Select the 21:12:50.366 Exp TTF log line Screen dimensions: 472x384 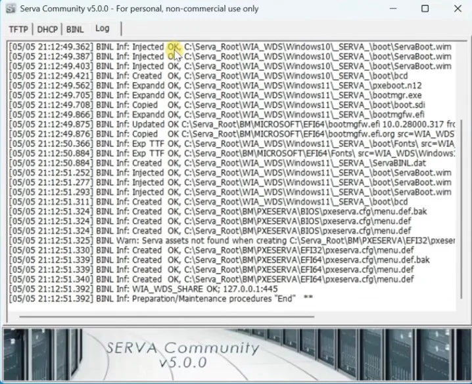[x=232, y=144]
